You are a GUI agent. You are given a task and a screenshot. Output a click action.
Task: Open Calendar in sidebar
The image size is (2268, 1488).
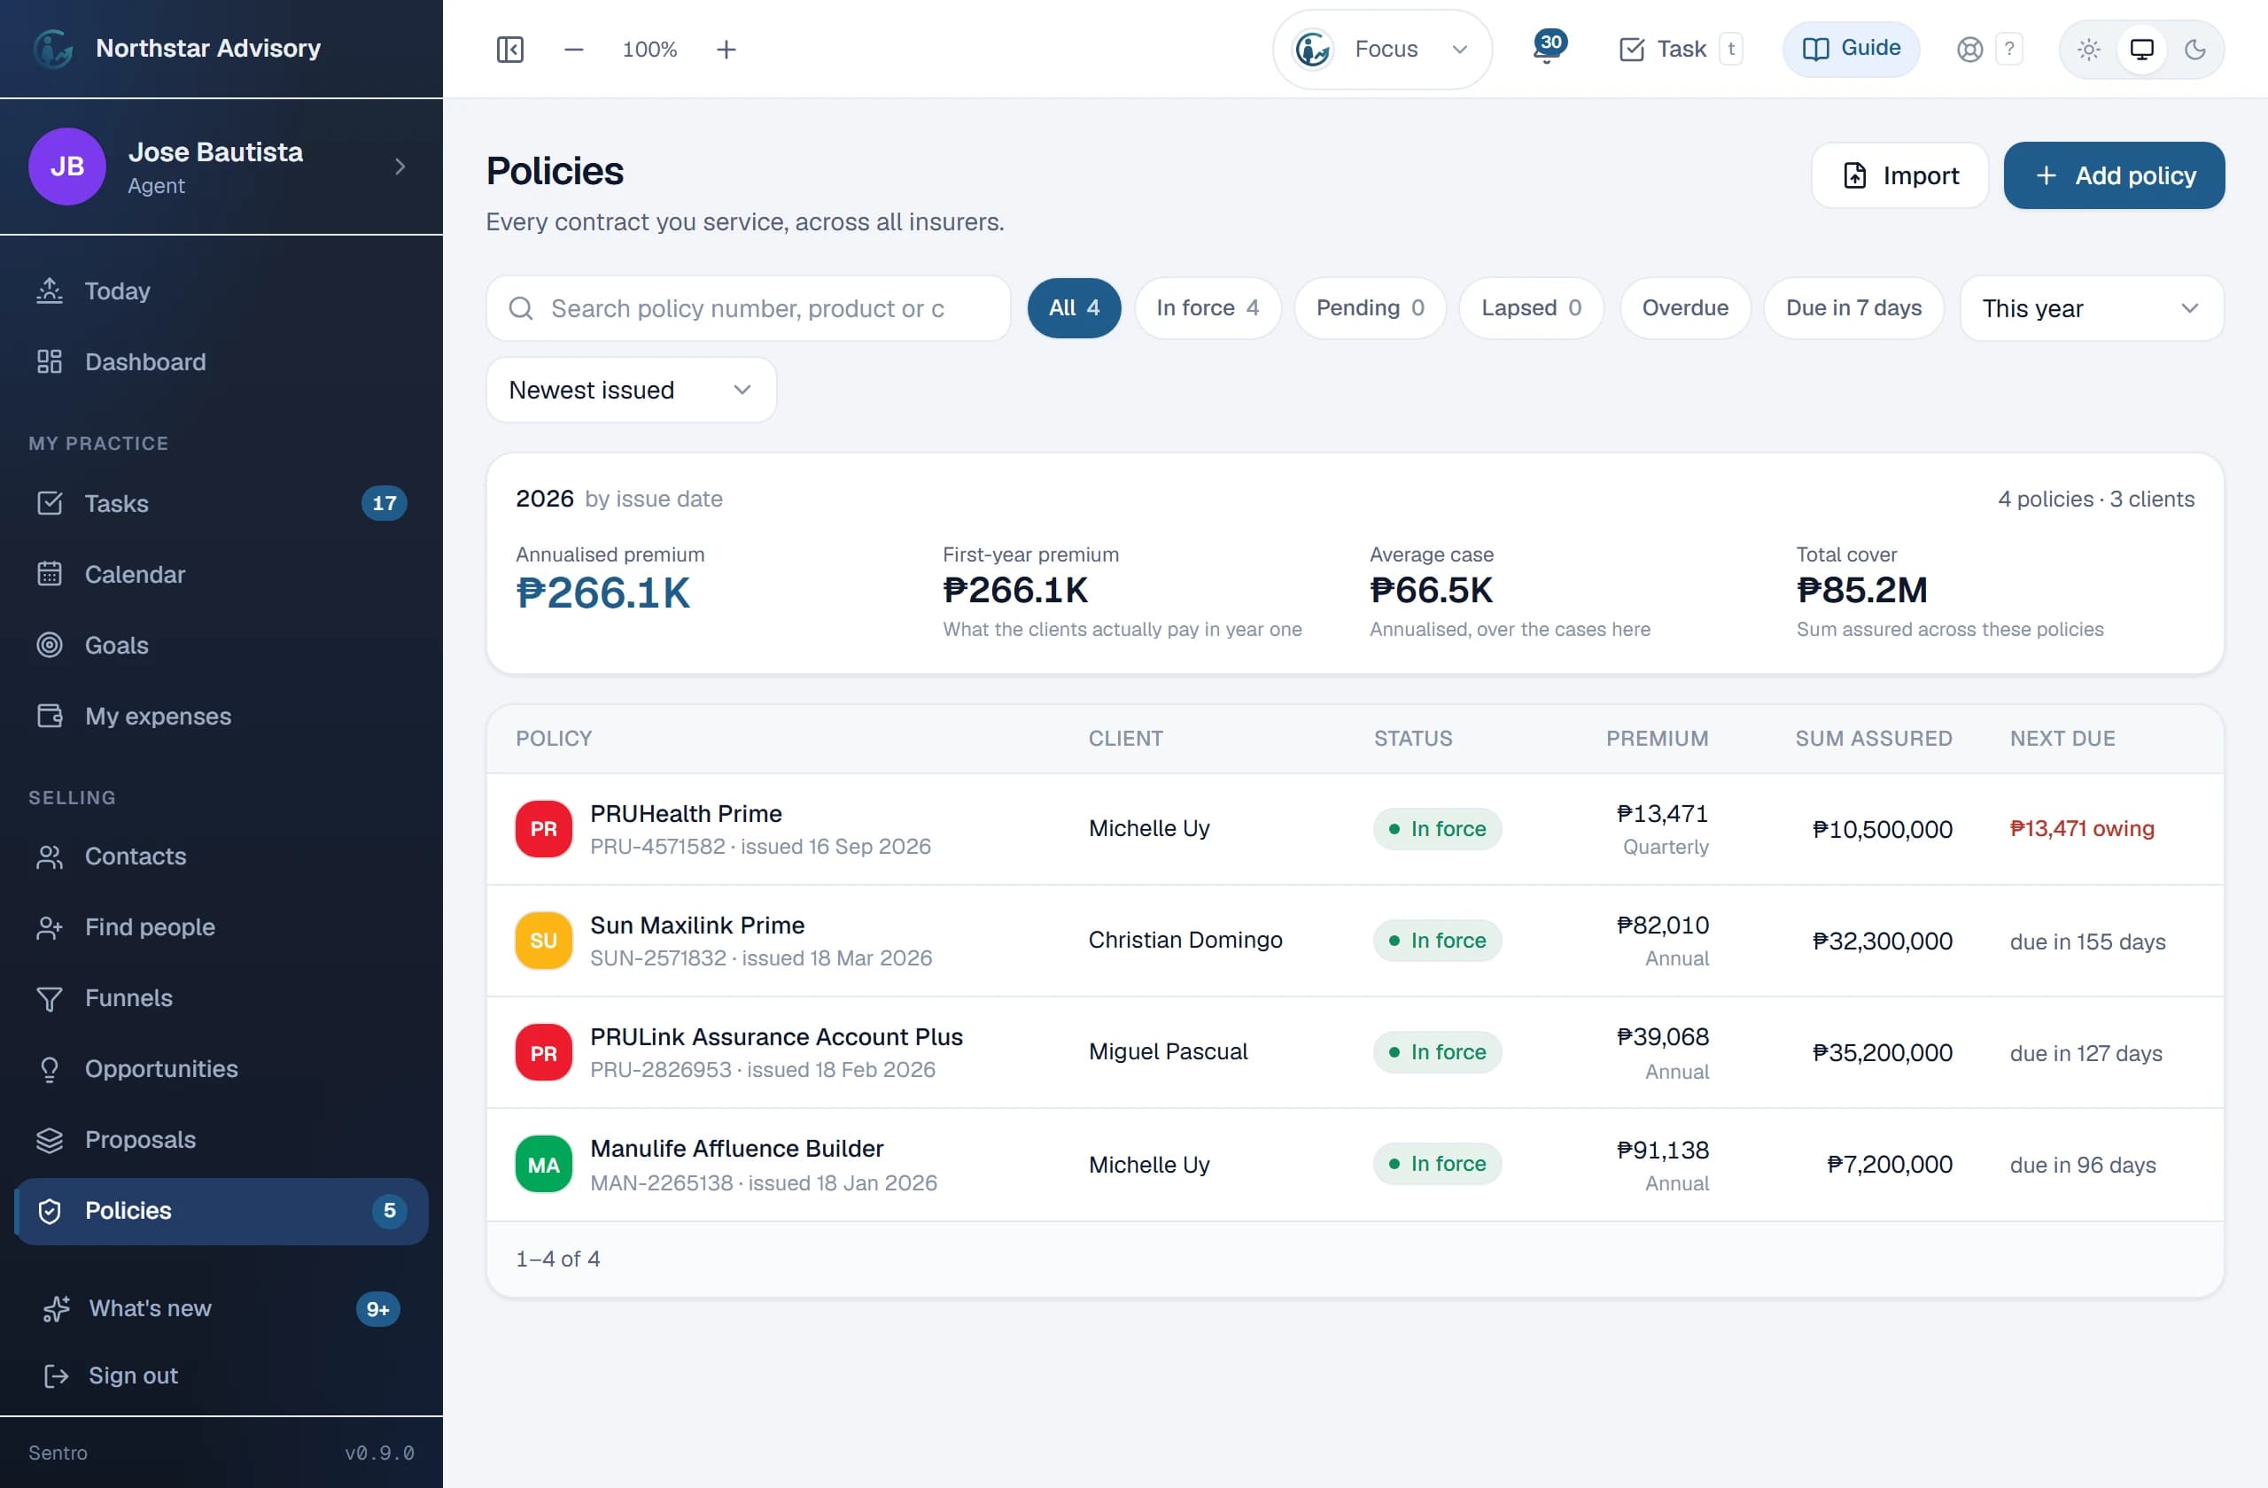(221, 575)
